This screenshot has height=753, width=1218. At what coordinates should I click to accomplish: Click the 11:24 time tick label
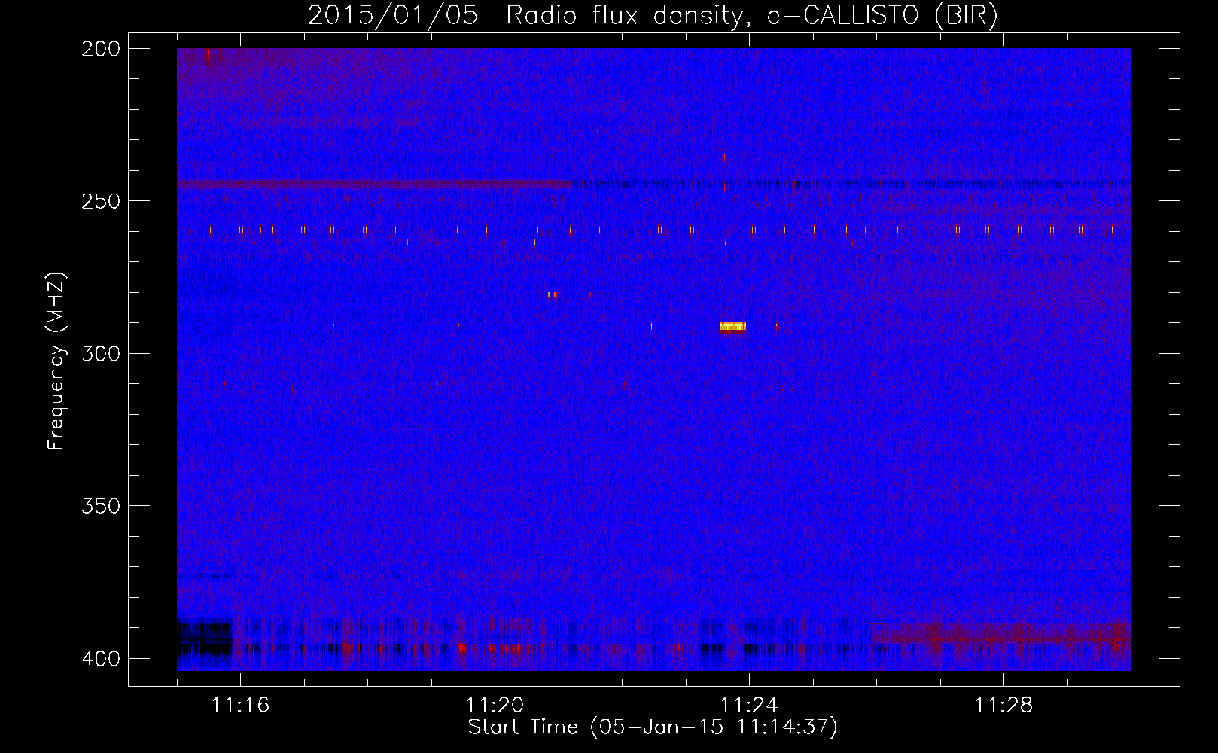pos(749,706)
